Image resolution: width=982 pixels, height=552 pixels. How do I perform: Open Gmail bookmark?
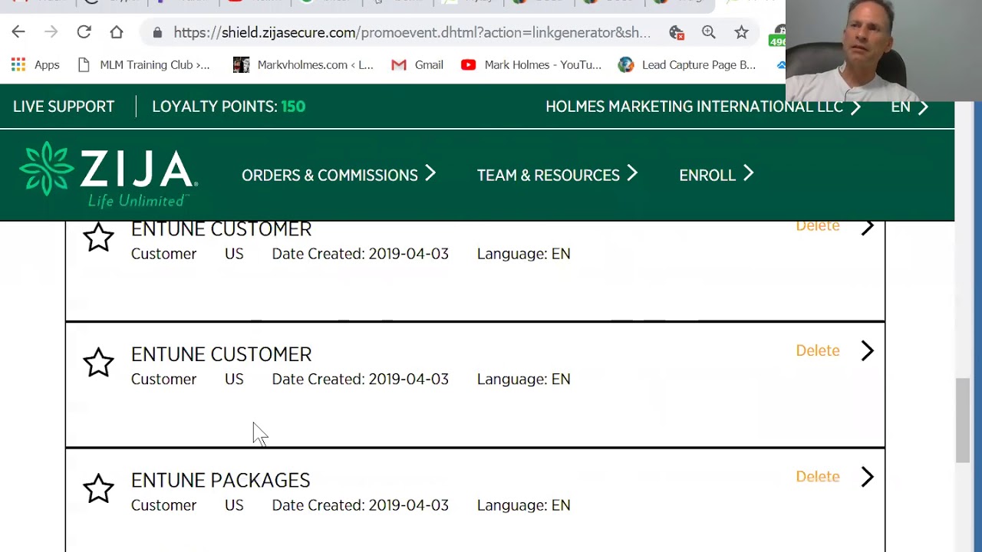417,65
